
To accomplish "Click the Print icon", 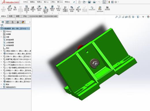I will pyautogui.click(x=94, y=2).
